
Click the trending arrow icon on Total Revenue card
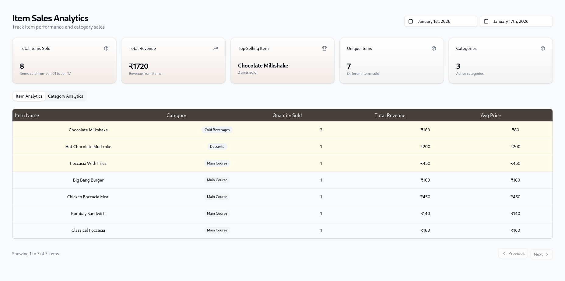pyautogui.click(x=216, y=48)
